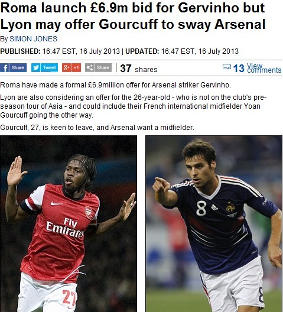Share the article via Facebook Share label
This screenshot has width=283, height=312.
pyautogui.click(x=18, y=67)
